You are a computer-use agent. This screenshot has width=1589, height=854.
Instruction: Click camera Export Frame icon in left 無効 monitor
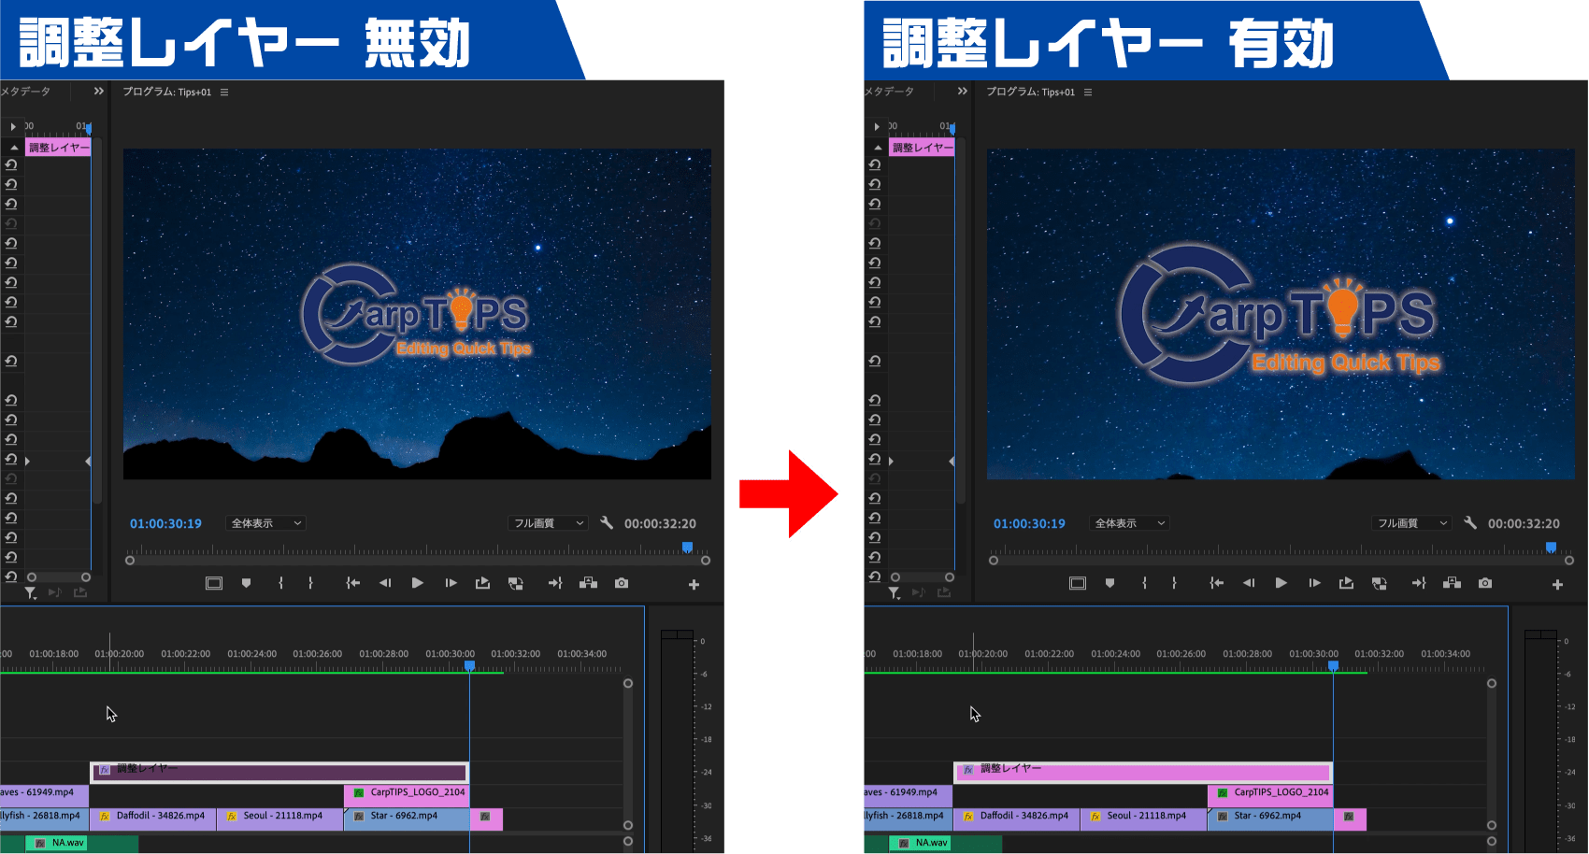[x=622, y=583]
